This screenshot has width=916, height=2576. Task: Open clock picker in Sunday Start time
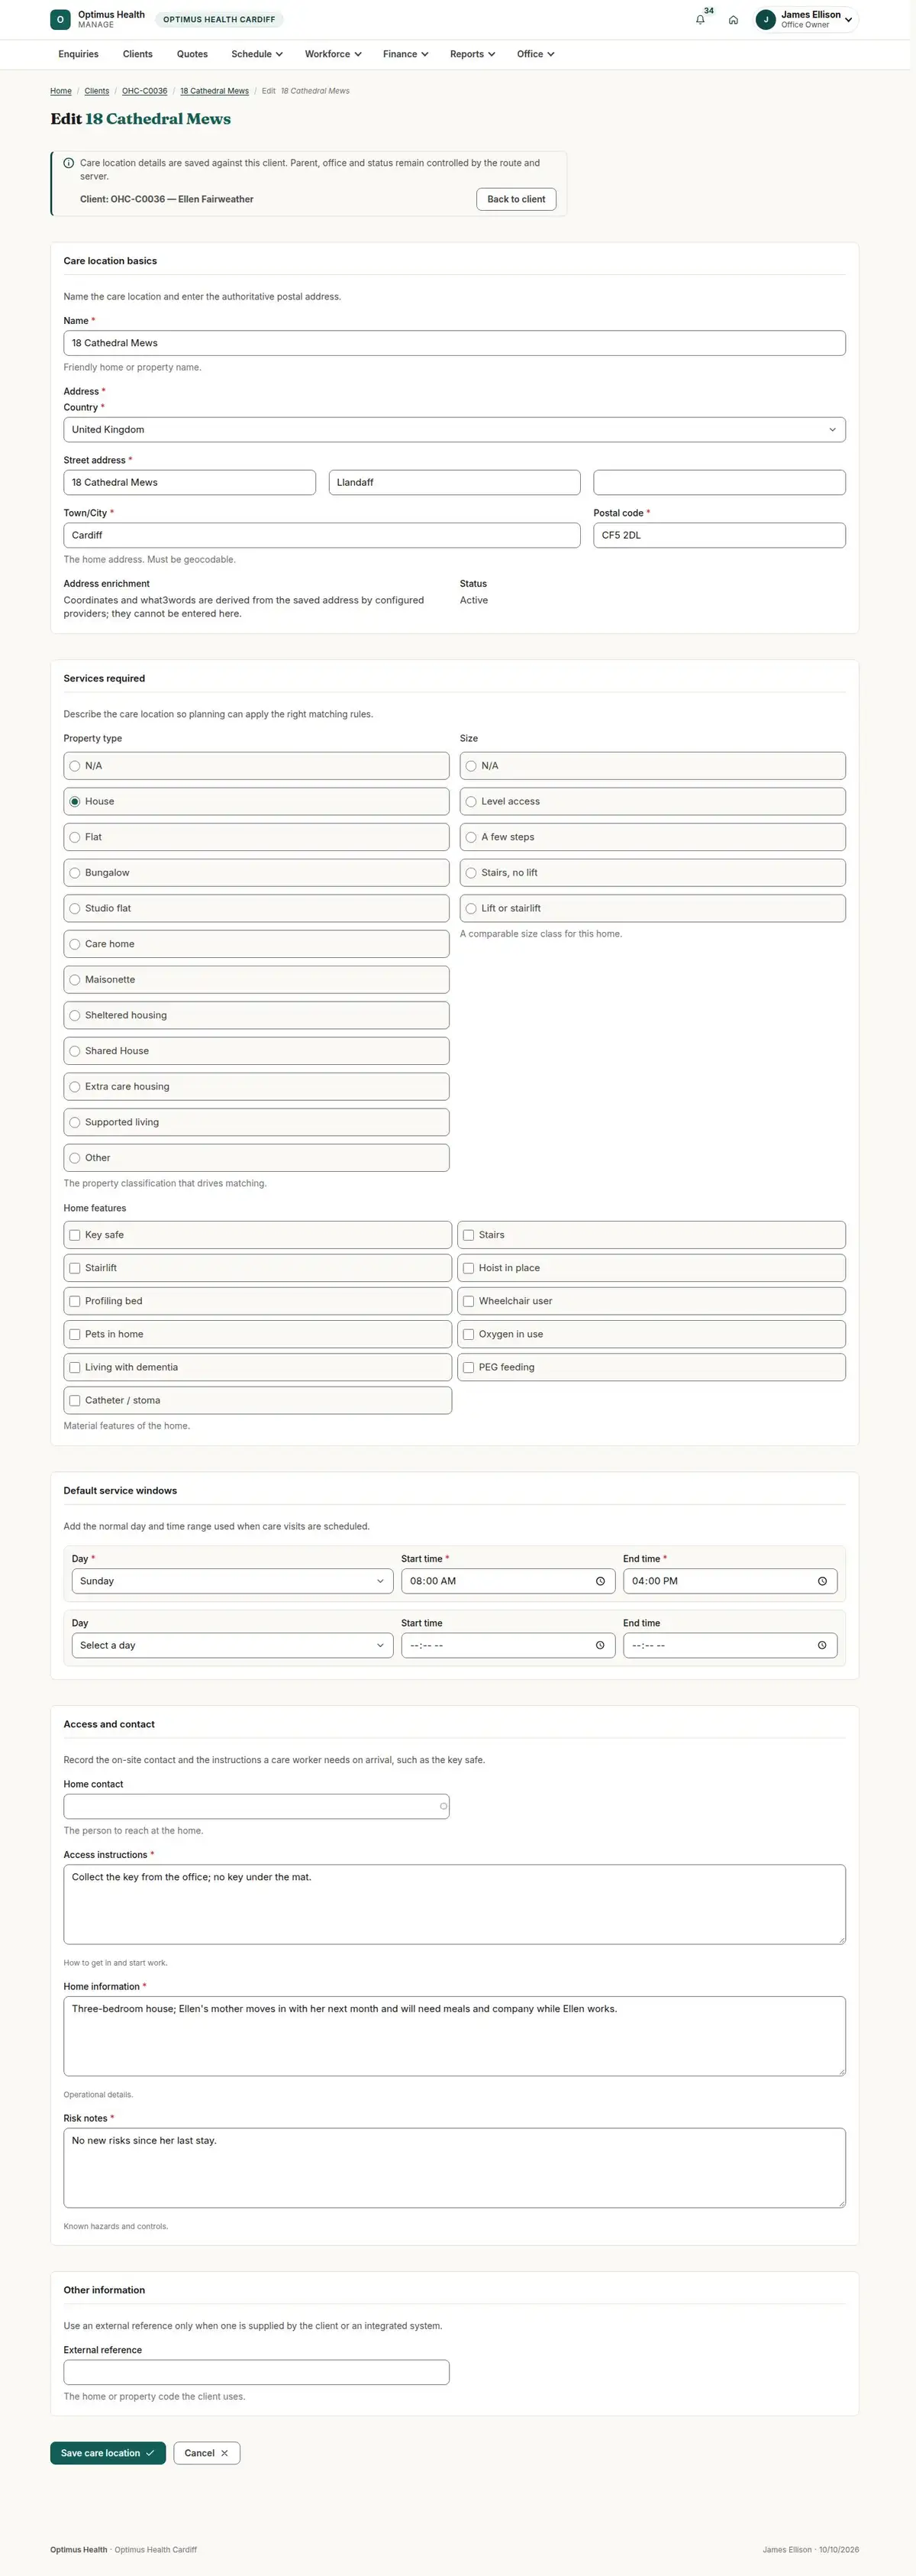point(600,1581)
